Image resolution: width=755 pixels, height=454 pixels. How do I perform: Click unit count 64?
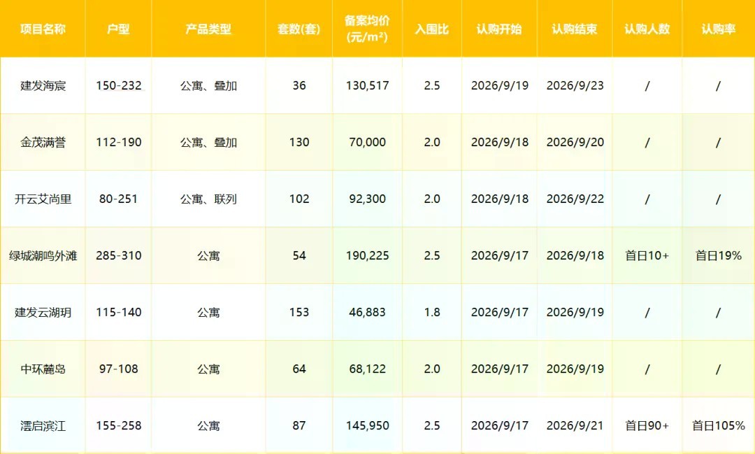(x=299, y=369)
